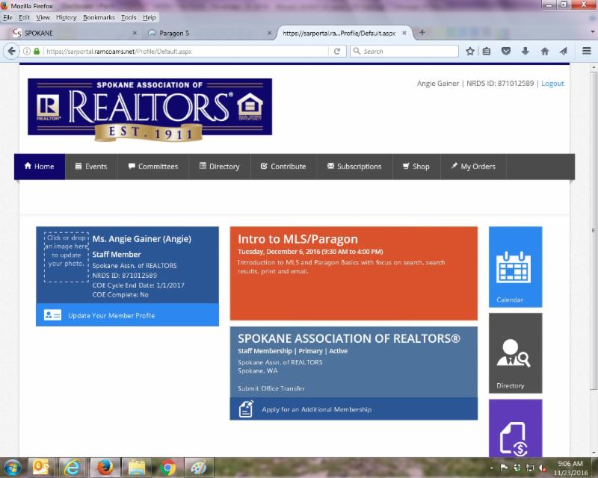
Task: Go to Events in navigation bar
Action: [90, 167]
